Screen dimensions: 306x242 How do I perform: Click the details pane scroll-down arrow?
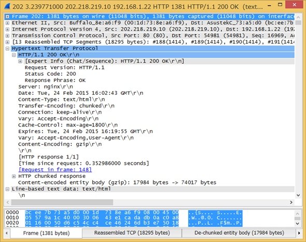tap(298, 195)
